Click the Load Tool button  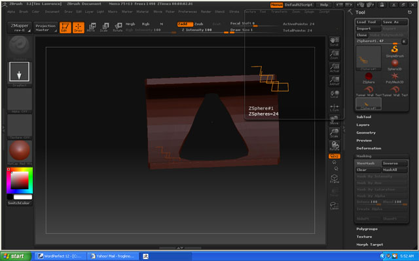pyautogui.click(x=368, y=22)
